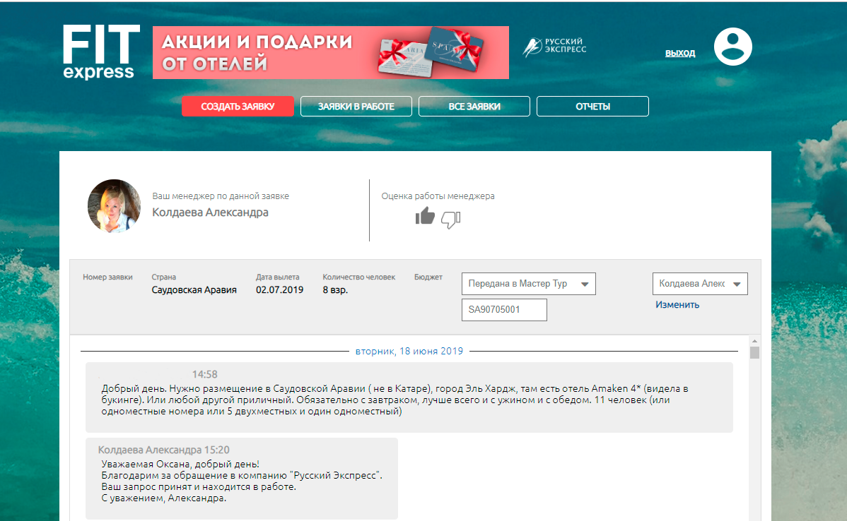847x521 pixels.
Task: Click the chat scrollbar up arrow
Action: 754,341
